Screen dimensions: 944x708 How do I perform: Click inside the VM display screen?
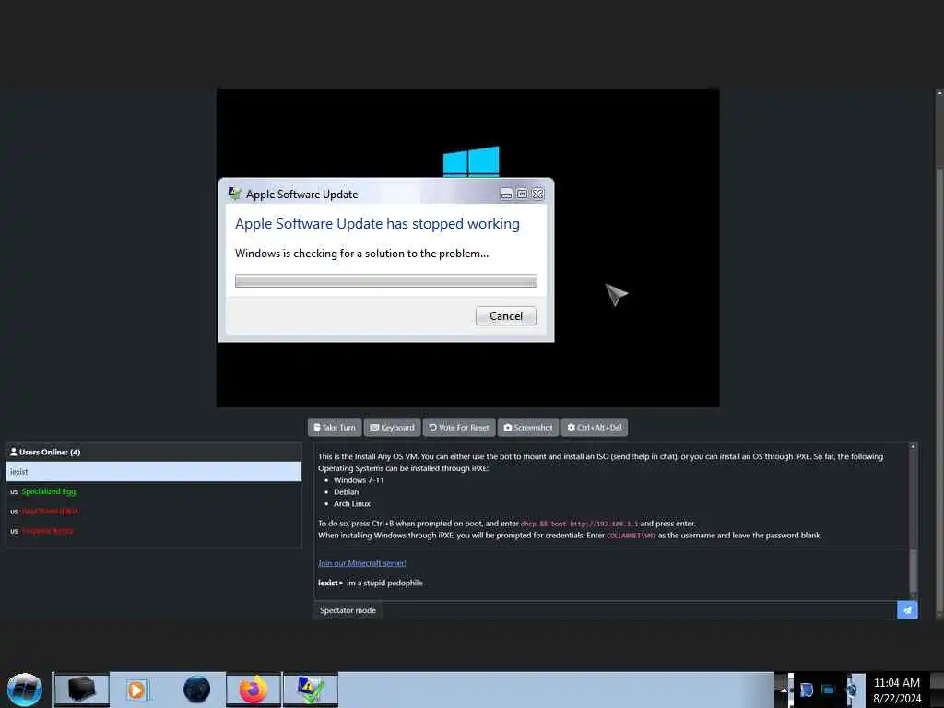tap(467, 247)
